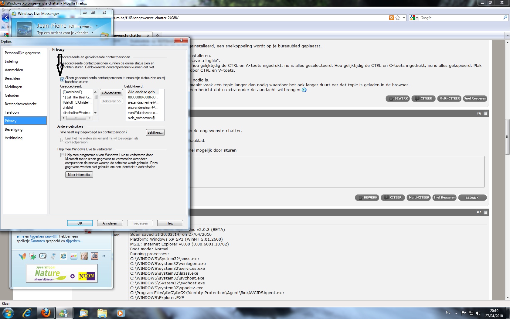Viewport: 510px width, 319px height.
Task: Open the address bar history dropdown
Action: click(x=404, y=18)
